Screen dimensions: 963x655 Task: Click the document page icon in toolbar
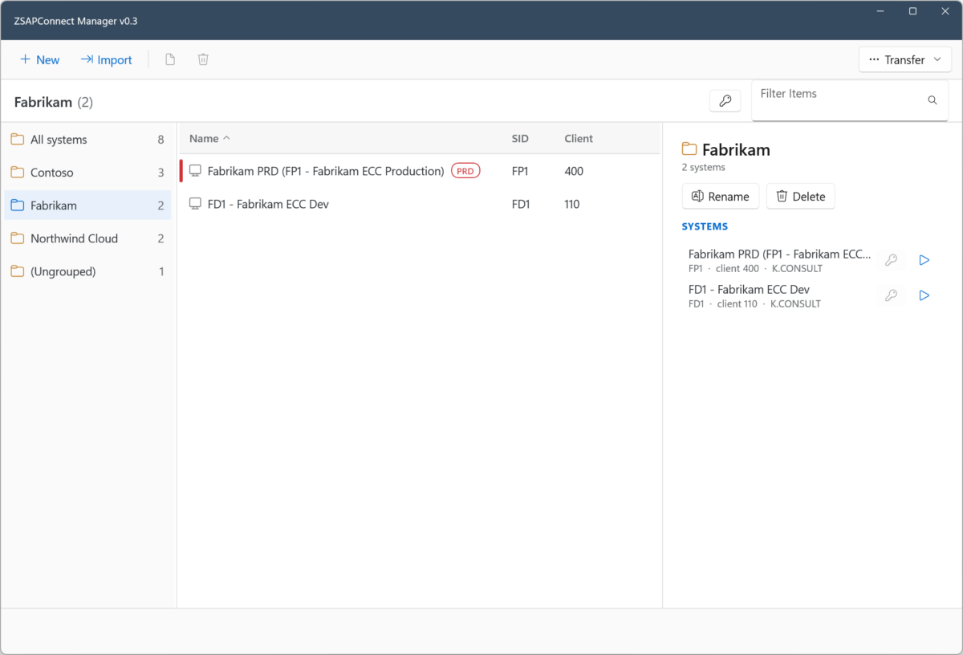click(x=170, y=59)
